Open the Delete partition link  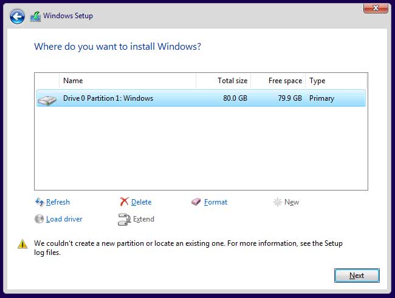coord(142,202)
